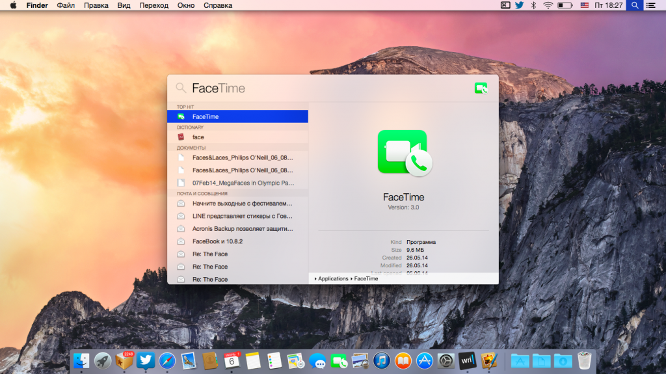Image resolution: width=666 pixels, height=374 pixels.
Task: Launch Safari compass icon in Dock
Action: (x=167, y=361)
